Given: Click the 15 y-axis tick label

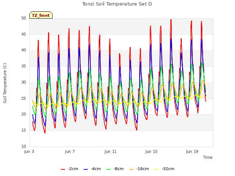Looking at the screenshot, I should pyautogui.click(x=23, y=131).
